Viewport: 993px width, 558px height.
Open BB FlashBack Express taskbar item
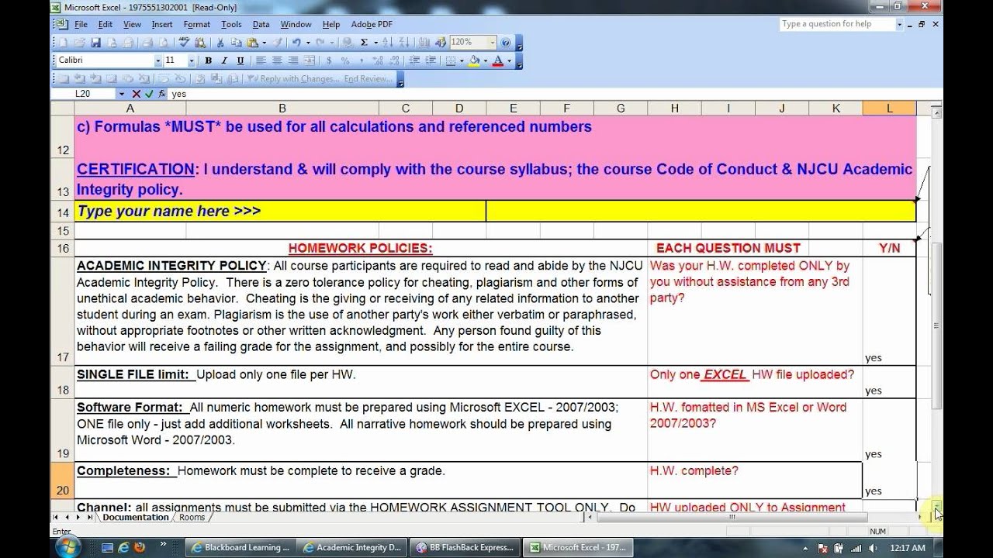[465, 547]
